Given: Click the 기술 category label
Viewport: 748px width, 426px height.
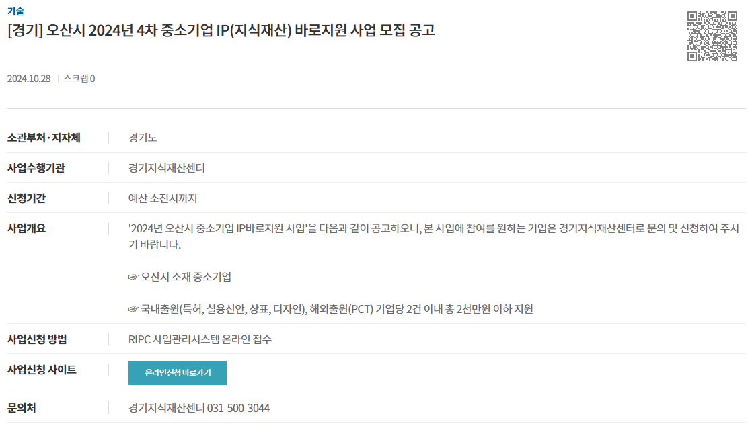Looking at the screenshot, I should 15,11.
